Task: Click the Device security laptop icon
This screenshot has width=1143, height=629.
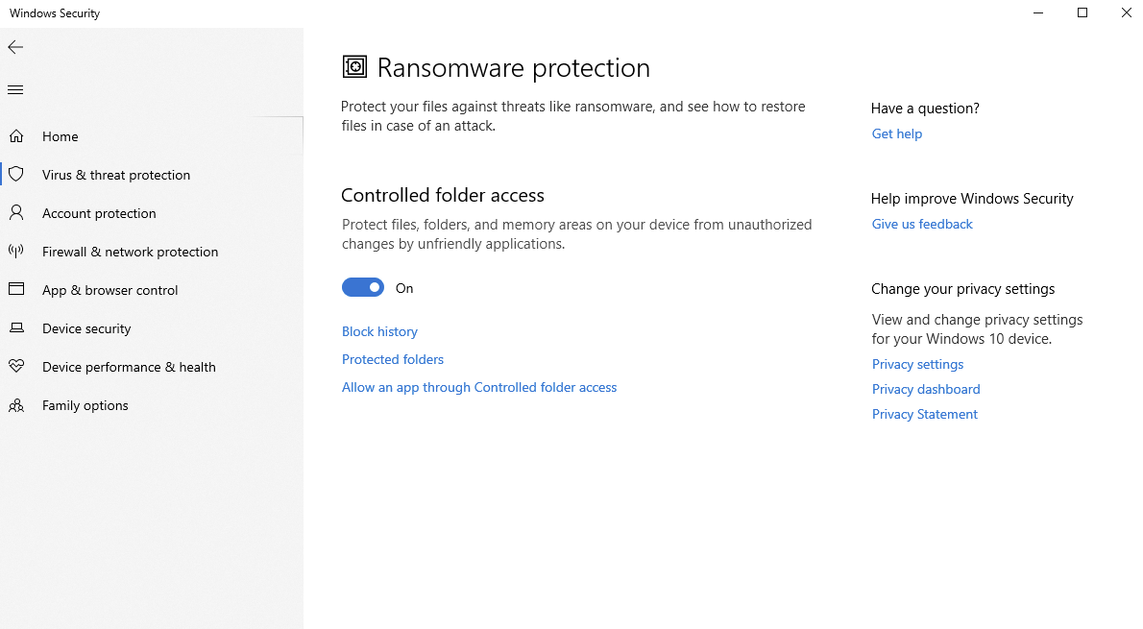Action: [x=16, y=328]
